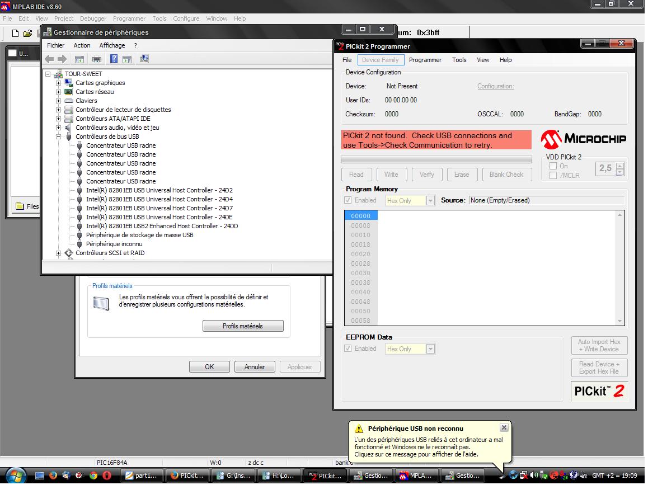Click the Show Desktop quick launch icon
This screenshot has height=485, width=648.
39,476
